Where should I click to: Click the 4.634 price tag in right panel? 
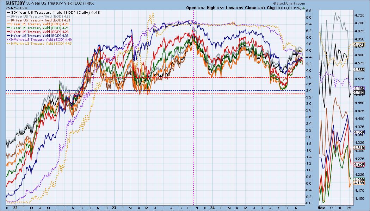(359, 44)
